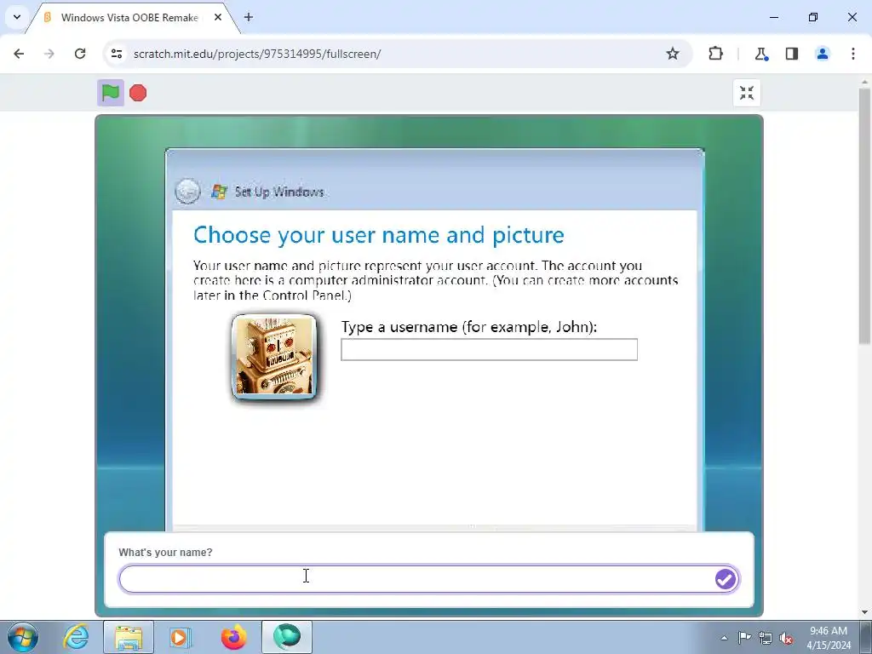
Task: Open Chrome Labs flask icon
Action: 761,54
